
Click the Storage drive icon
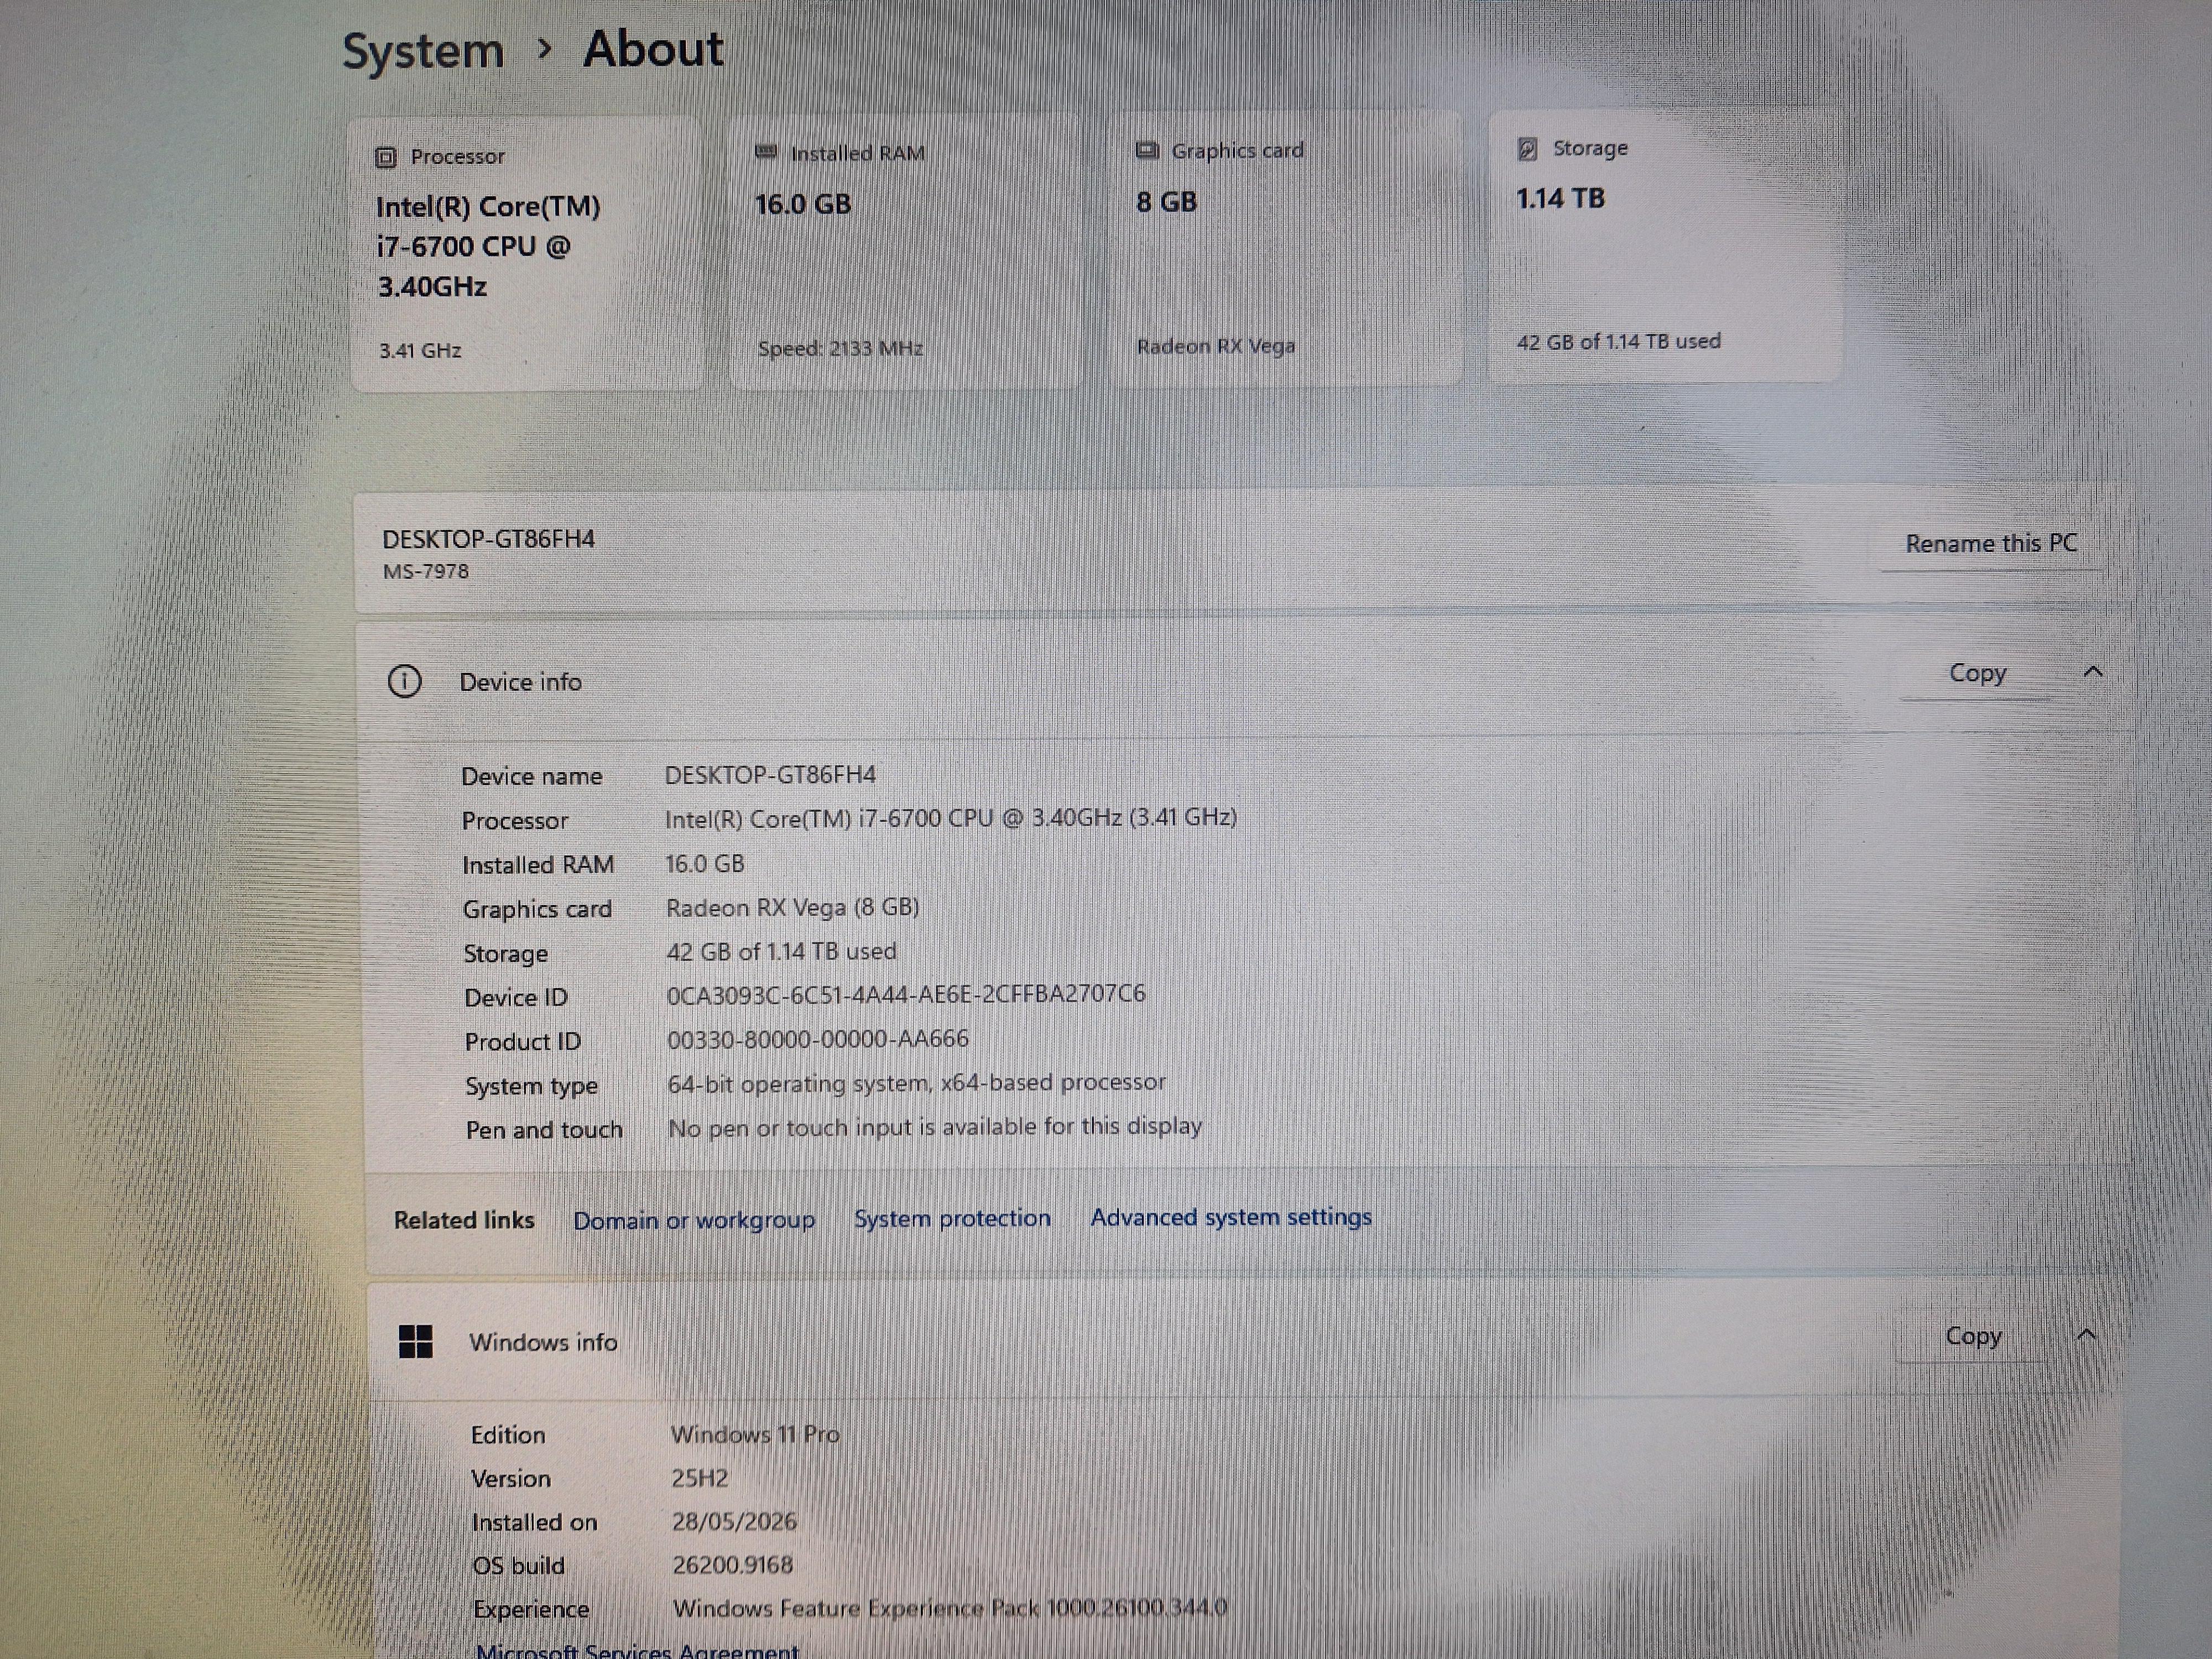[1527, 149]
